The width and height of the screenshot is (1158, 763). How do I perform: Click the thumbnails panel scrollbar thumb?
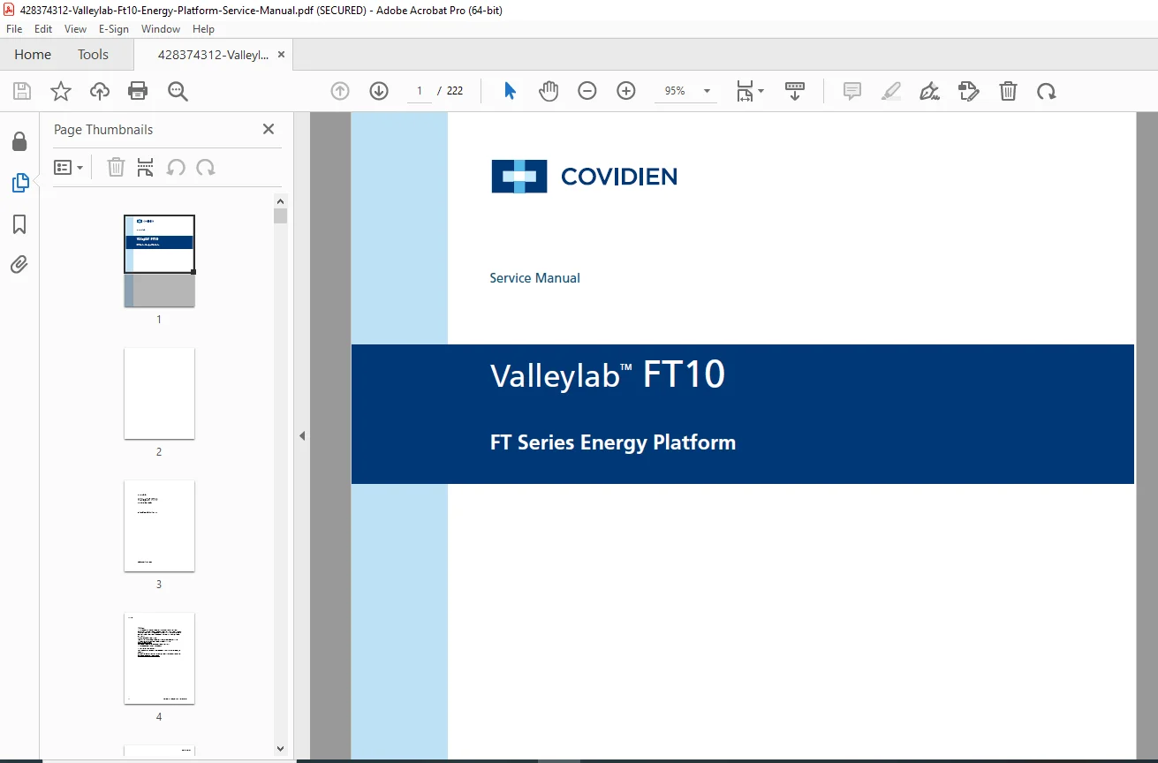point(280,215)
